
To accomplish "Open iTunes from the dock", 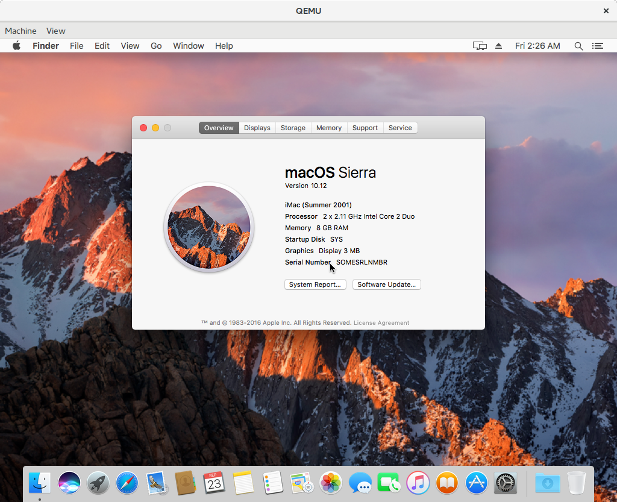I will [418, 483].
